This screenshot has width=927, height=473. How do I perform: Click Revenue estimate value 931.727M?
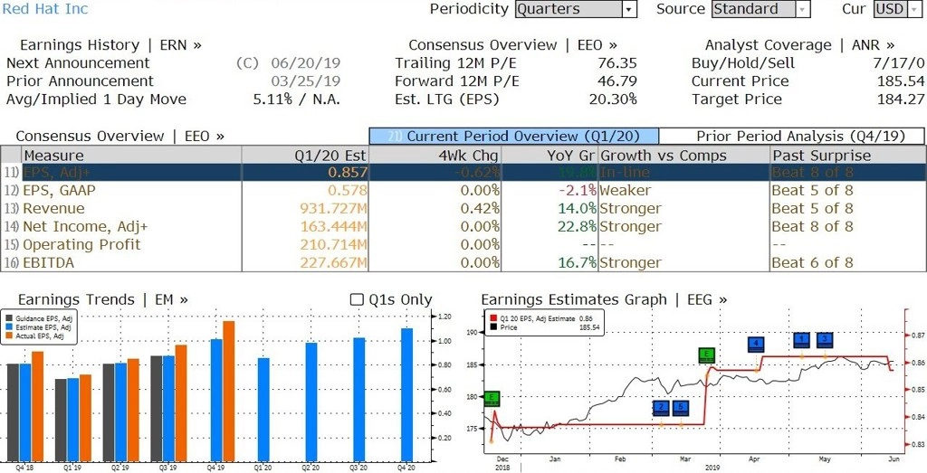(x=333, y=208)
